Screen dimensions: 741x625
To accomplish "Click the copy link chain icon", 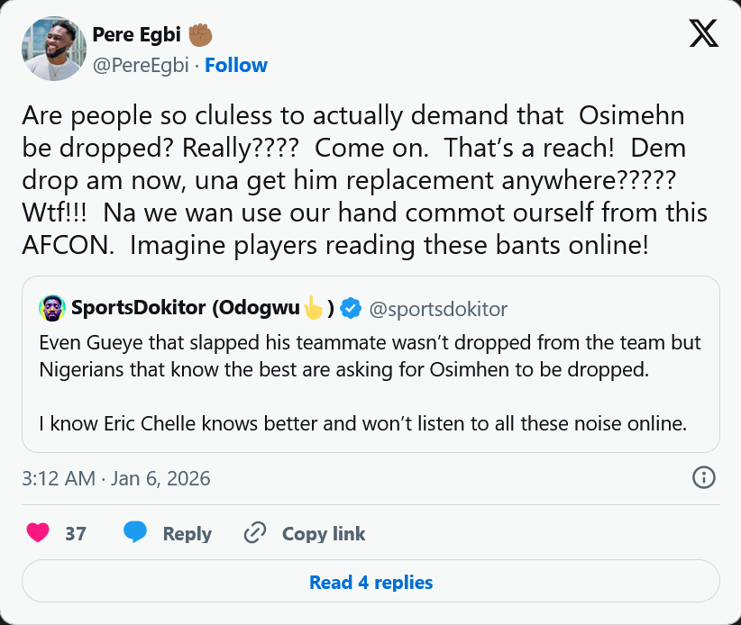I will coord(255,533).
